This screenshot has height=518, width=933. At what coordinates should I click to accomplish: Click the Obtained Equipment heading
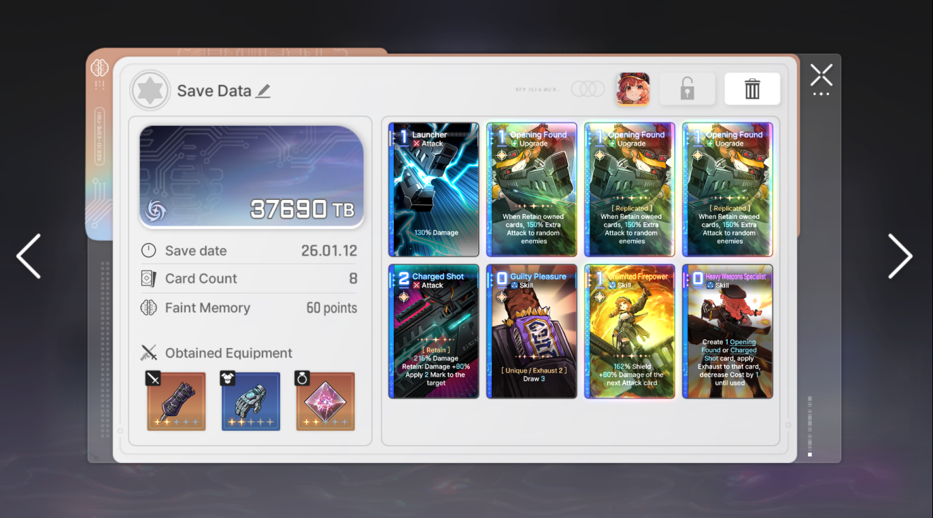(228, 353)
